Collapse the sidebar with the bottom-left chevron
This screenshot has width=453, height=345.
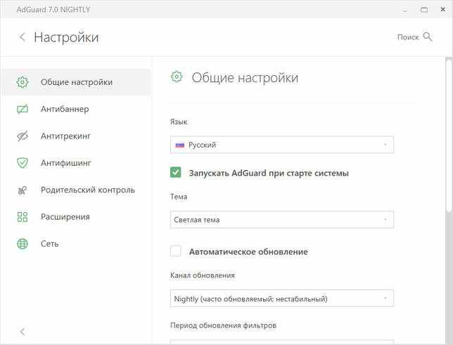[x=23, y=332]
